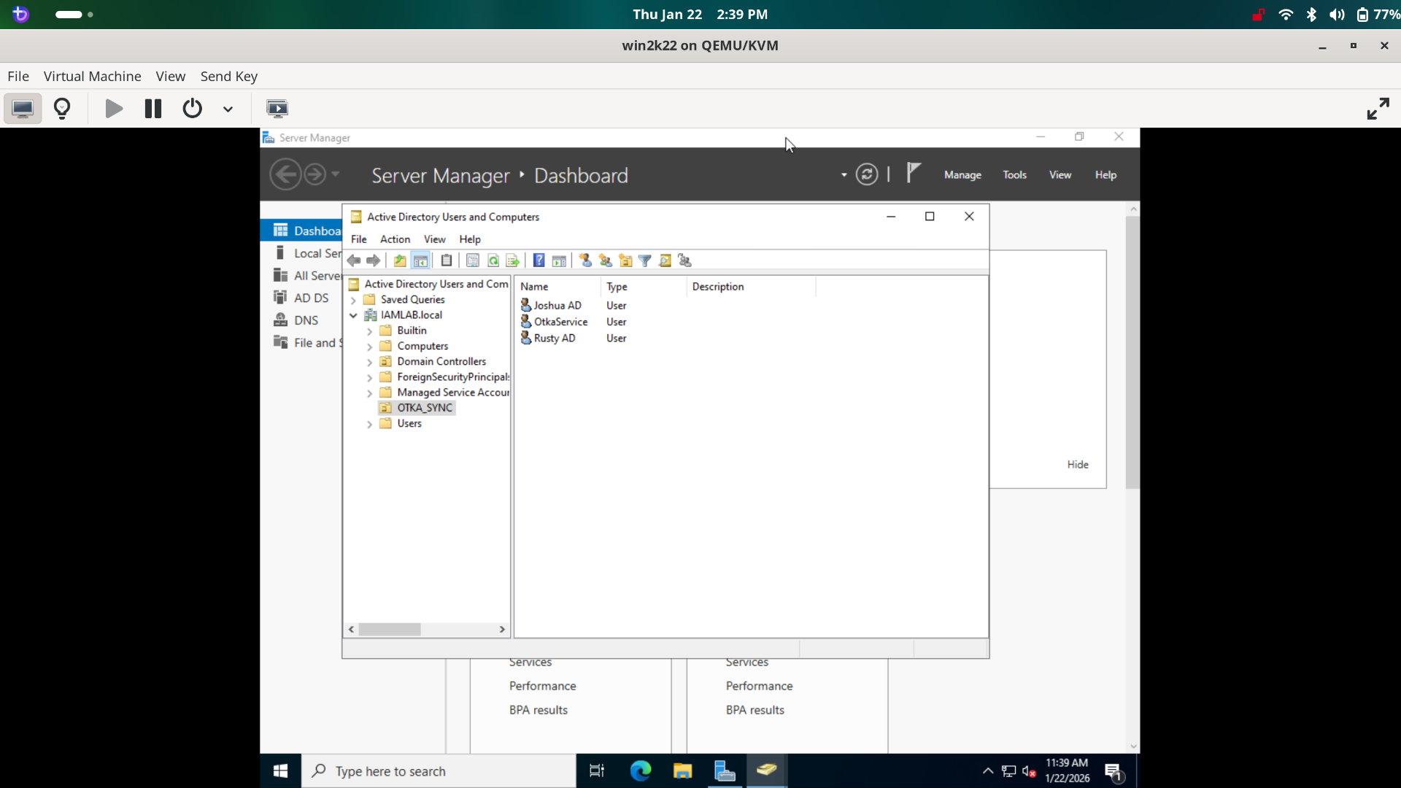This screenshot has width=1401, height=788.
Task: Open the filter options icon in ADUC
Action: pyautogui.click(x=645, y=260)
